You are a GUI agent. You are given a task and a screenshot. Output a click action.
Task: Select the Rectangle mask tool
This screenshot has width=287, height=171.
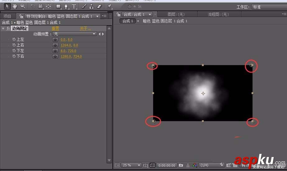59,7
